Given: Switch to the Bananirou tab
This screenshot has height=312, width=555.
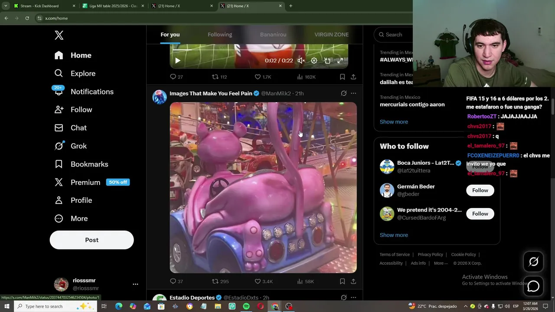Looking at the screenshot, I should click(273, 35).
